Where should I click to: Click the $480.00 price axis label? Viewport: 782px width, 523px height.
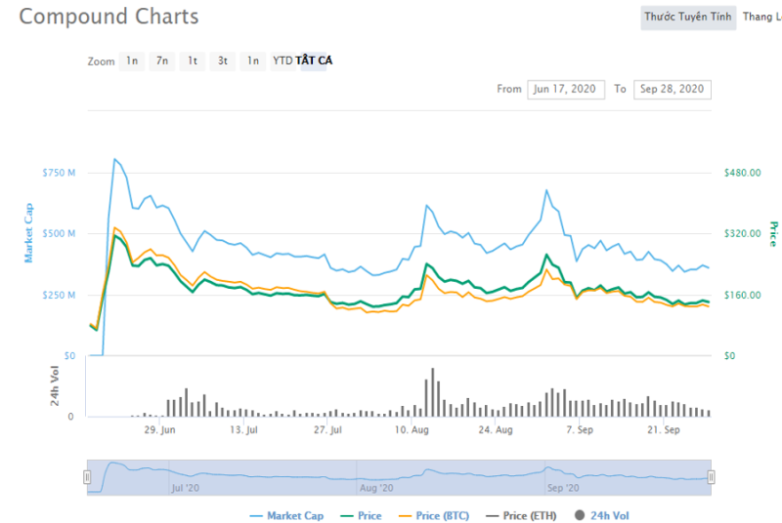point(743,173)
